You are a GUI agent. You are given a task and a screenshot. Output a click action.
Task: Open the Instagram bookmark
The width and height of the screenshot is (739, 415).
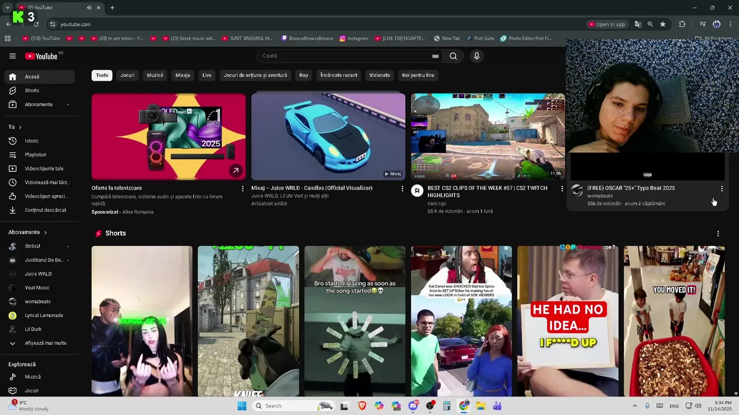pos(354,39)
